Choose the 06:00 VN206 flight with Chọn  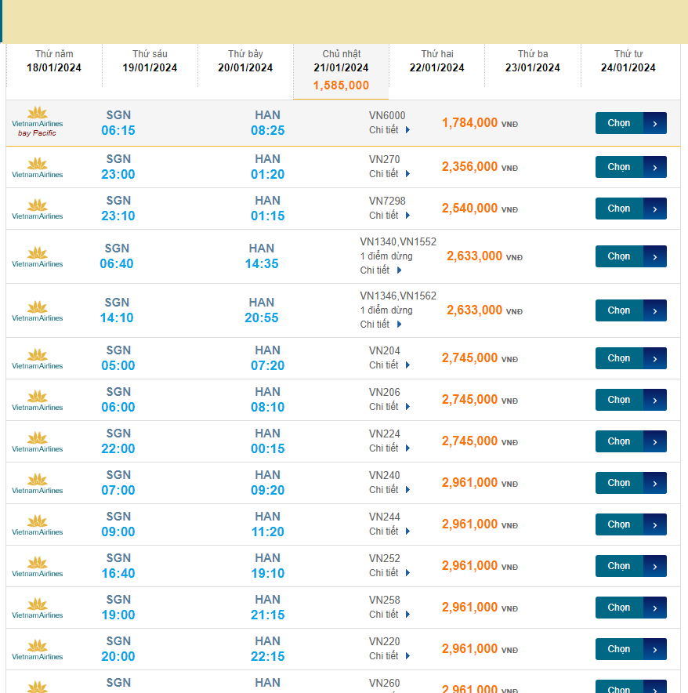click(619, 400)
